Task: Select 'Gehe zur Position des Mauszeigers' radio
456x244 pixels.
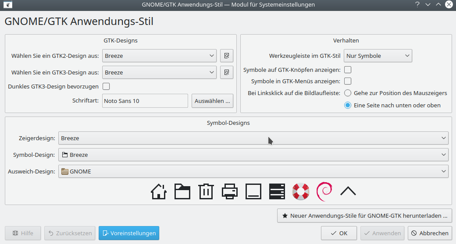Action: (x=348, y=93)
